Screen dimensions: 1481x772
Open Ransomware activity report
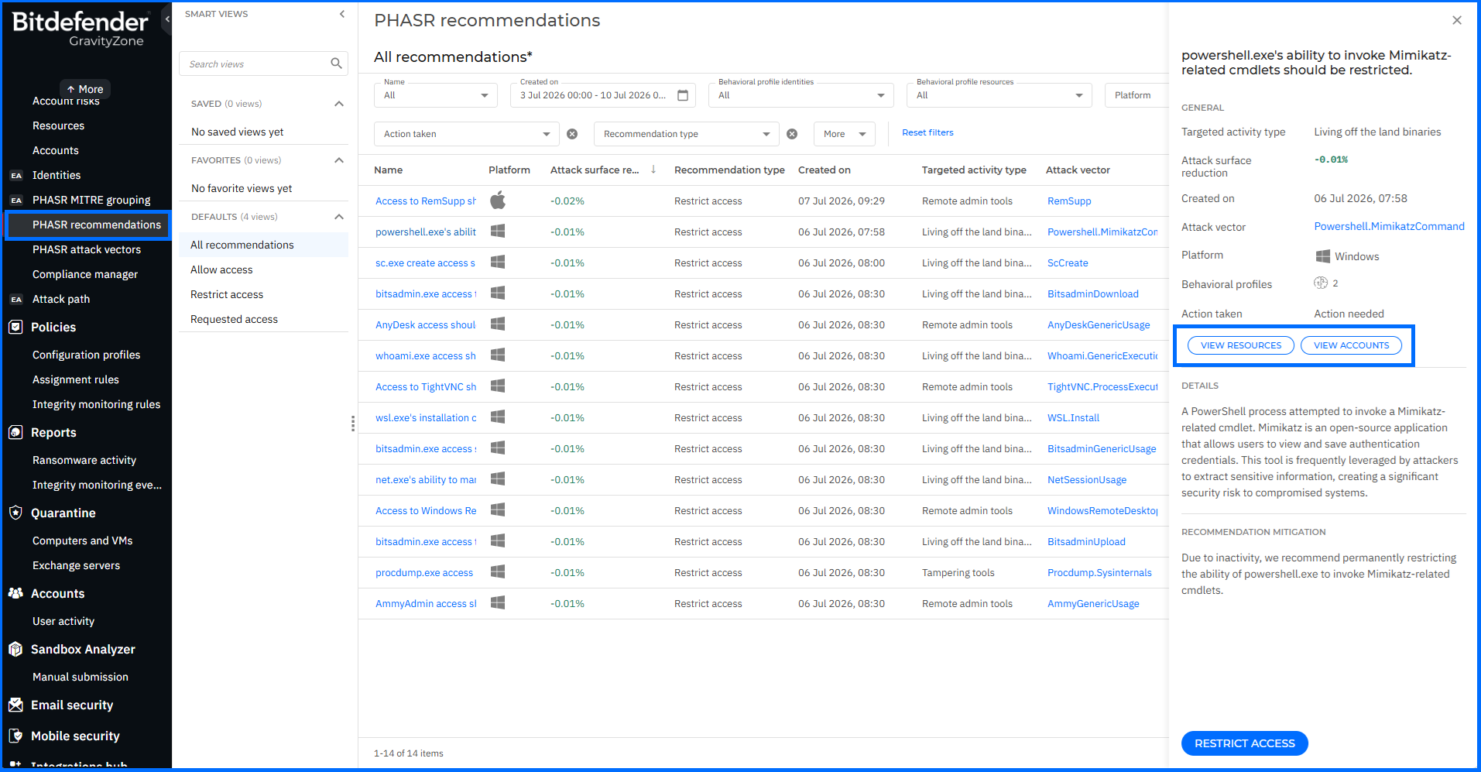tap(84, 460)
